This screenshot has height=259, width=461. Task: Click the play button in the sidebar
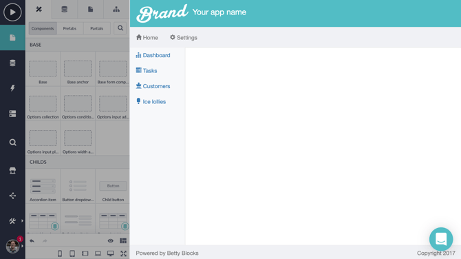(12, 12)
